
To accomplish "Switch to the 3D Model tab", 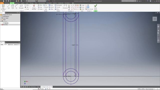I will point(7,3).
